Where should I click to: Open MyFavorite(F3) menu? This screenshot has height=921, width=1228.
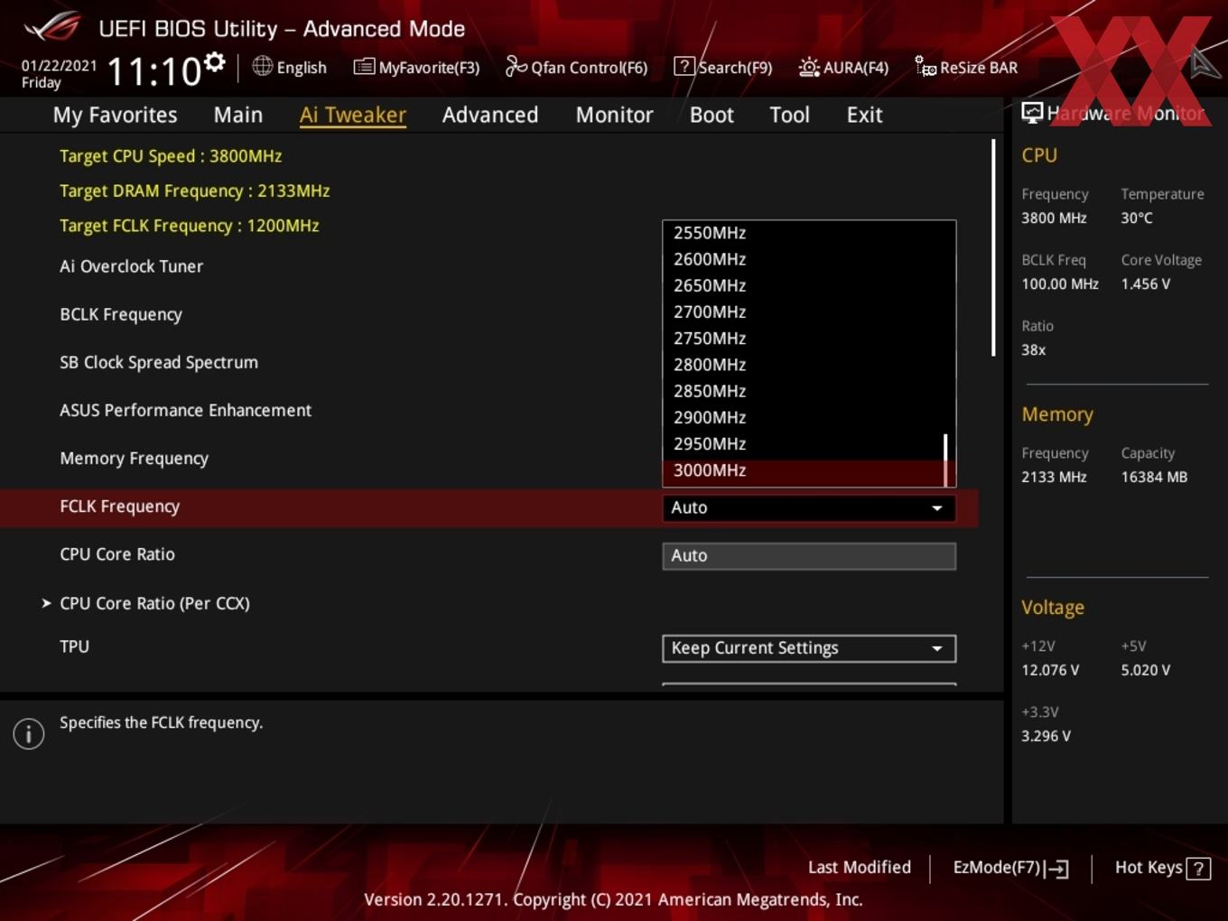[416, 67]
